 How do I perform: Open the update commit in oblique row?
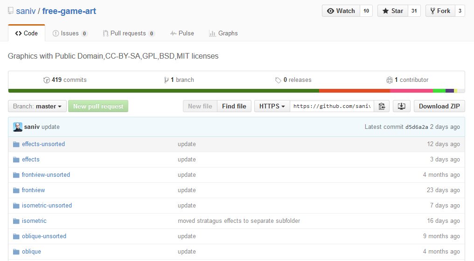click(187, 252)
